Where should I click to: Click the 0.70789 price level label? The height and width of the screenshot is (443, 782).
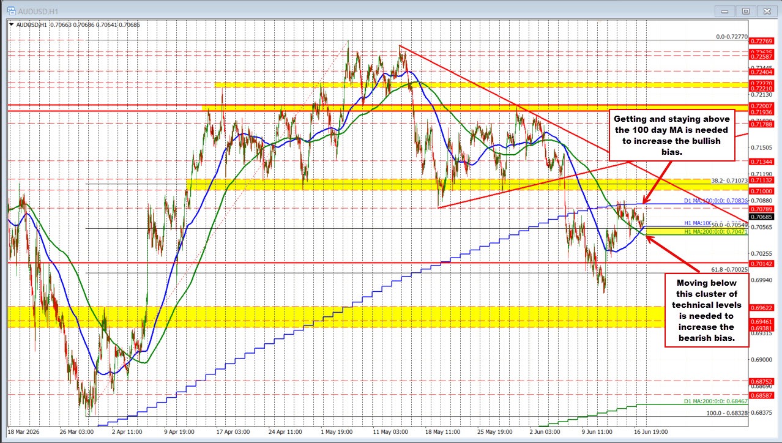[761, 209]
